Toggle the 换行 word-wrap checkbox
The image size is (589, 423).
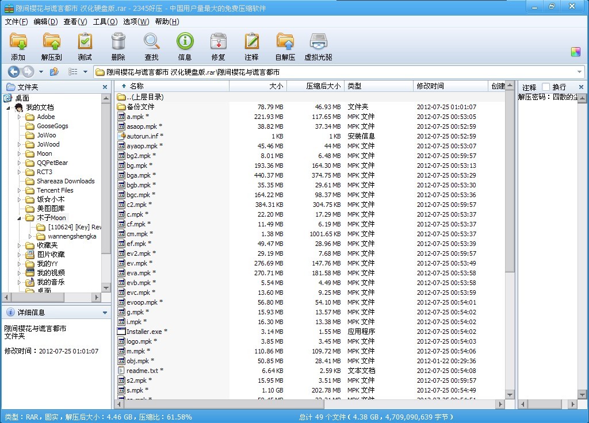(546, 87)
